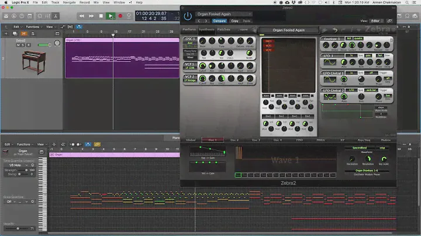The height and width of the screenshot is (236, 421).
Task: Click the Copy button in plugin header
Action: (x=234, y=20)
